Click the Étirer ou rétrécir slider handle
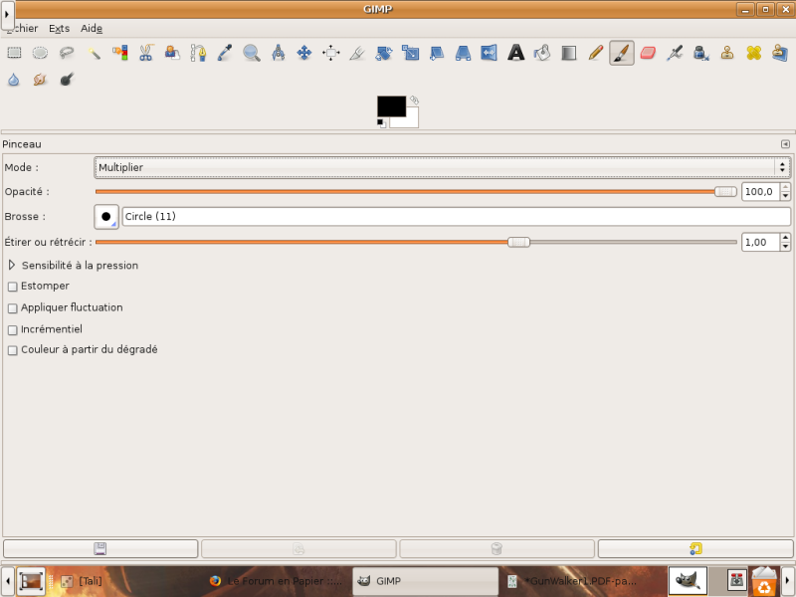The height and width of the screenshot is (597, 796). pyautogui.click(x=518, y=242)
